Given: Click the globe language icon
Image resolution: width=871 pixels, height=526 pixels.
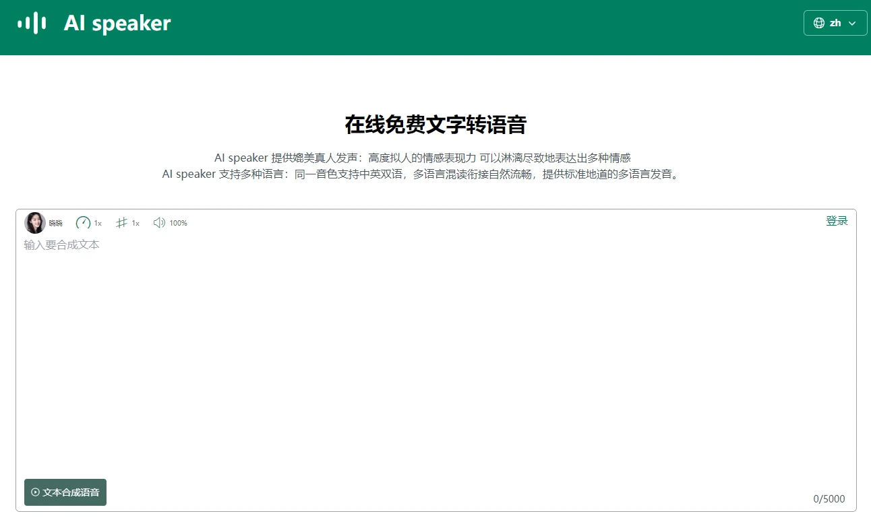Looking at the screenshot, I should coord(819,23).
